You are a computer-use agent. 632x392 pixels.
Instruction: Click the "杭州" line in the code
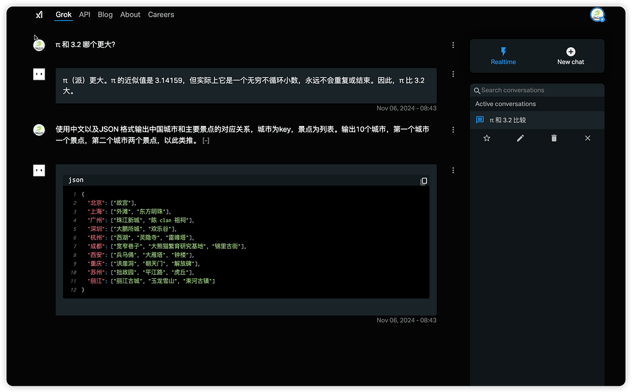click(x=141, y=238)
